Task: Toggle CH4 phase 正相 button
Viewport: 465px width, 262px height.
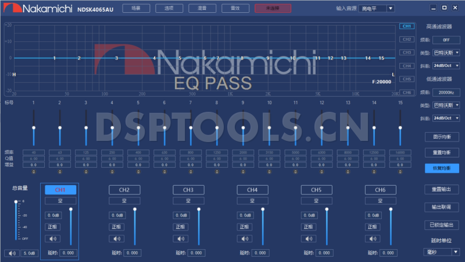Action: coord(244,226)
